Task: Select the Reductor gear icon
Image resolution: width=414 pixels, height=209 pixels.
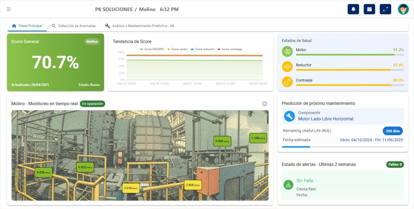Action: 287,66
